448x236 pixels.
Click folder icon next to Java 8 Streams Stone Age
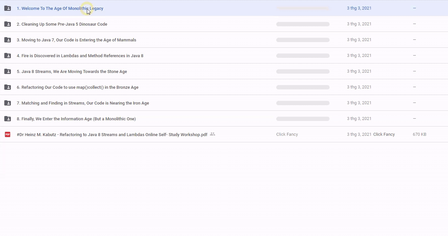pos(8,71)
